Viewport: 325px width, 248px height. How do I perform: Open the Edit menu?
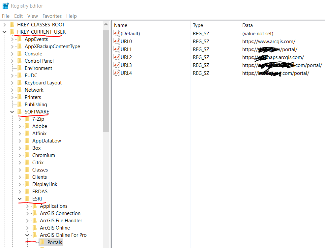click(x=18, y=16)
